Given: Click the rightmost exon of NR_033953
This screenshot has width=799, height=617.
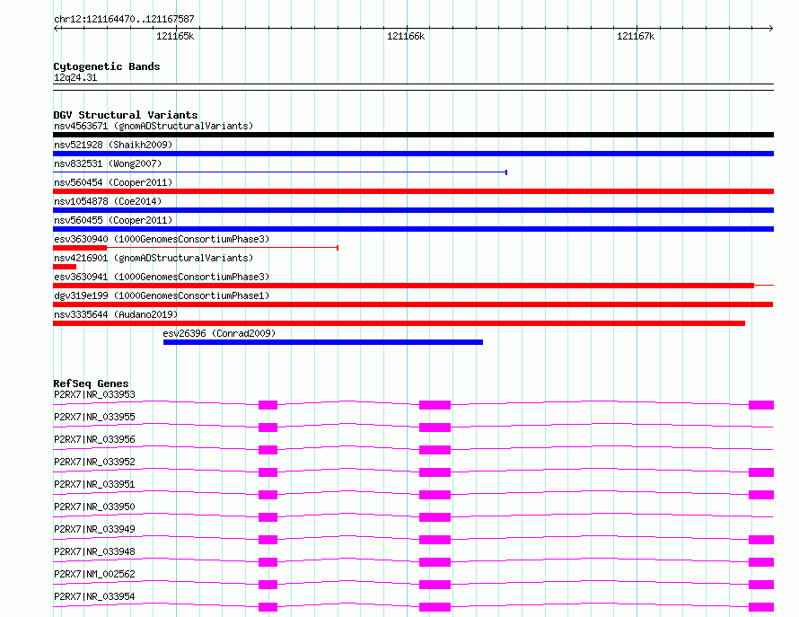Looking at the screenshot, I should coord(761,405).
